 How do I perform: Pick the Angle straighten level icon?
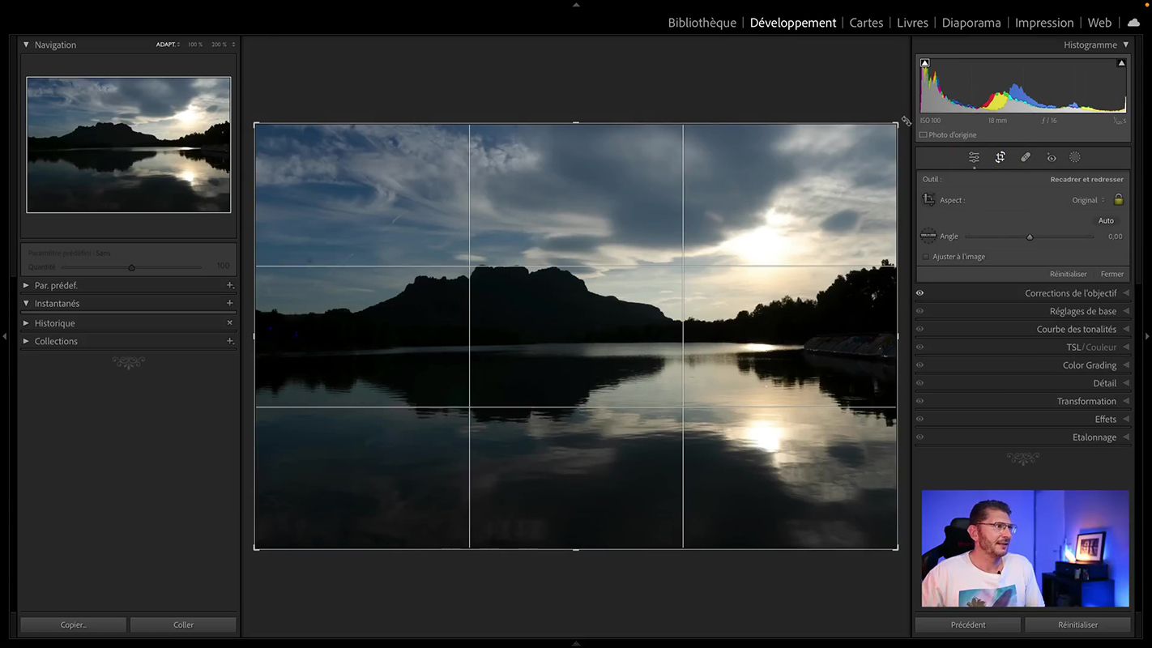tap(928, 236)
